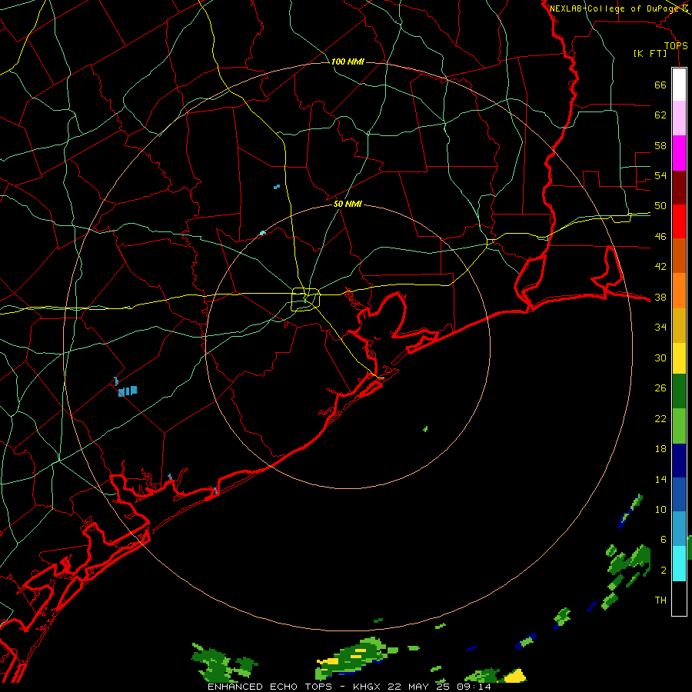This screenshot has width=692, height=692.
Task: Click the 'TH' legend label
Action: click(660, 601)
